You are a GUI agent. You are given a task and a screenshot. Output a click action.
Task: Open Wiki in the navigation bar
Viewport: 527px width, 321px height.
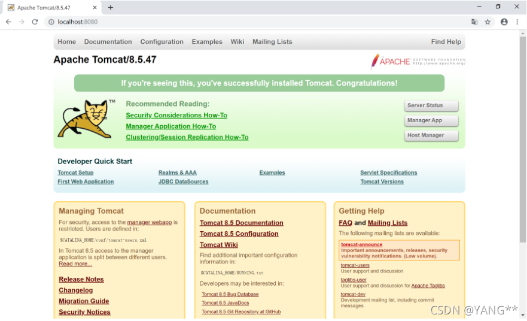237,42
